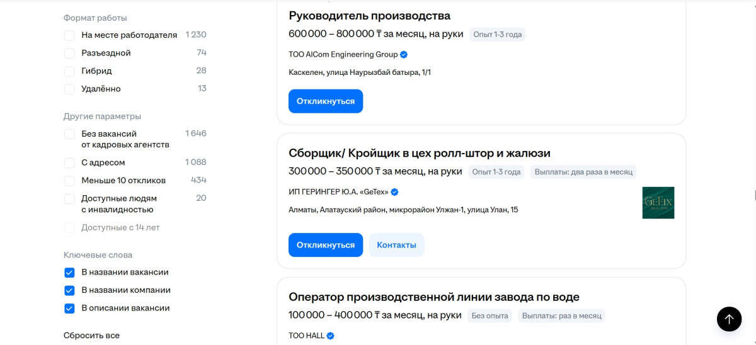Check the "Удалённо" filter option
Viewport: 756px width, 345px height.
69,89
